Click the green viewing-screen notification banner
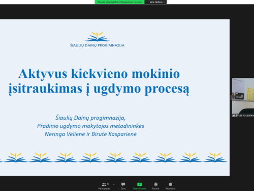 119,2
